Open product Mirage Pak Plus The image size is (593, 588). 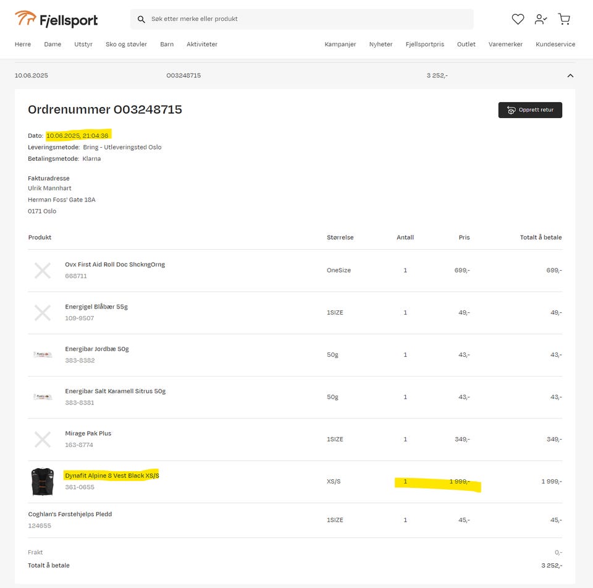pyautogui.click(x=88, y=433)
